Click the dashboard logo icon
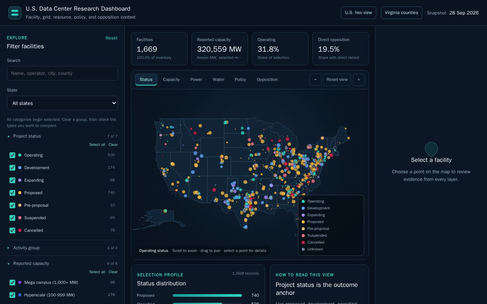 (15, 13)
